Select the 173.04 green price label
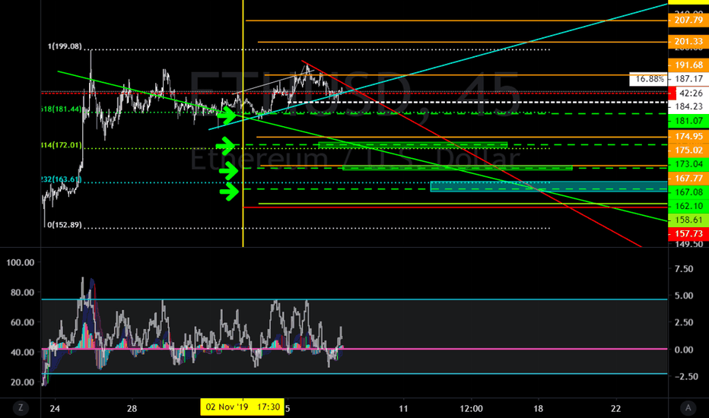 (688, 164)
